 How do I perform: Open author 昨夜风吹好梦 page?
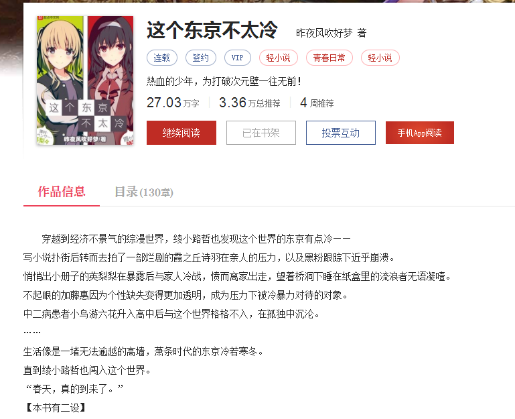[324, 33]
